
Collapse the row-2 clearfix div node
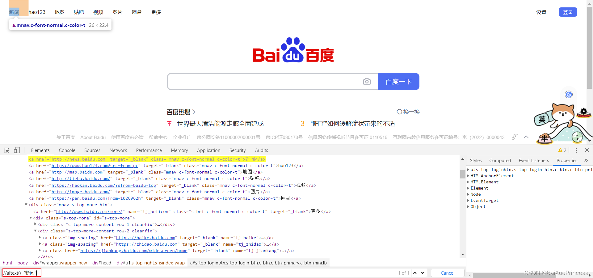click(35, 231)
